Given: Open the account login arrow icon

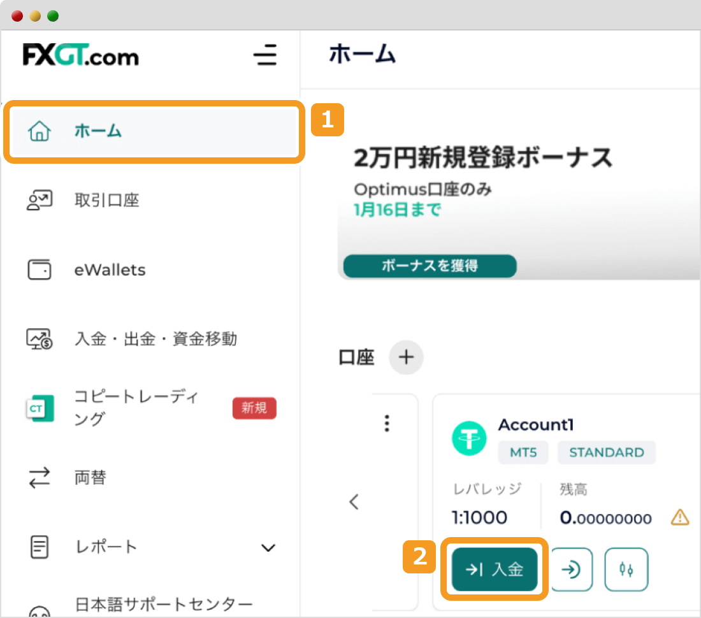Looking at the screenshot, I should (x=572, y=570).
